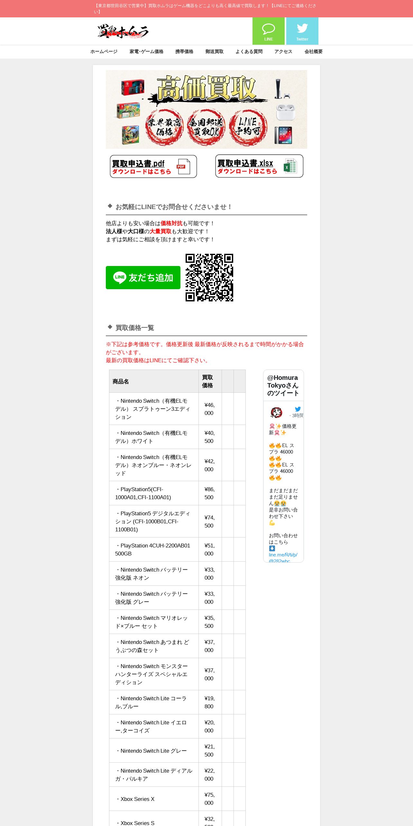Viewport: 413px width, 826px height.
Task: Click ¥75,000 price cell
Action: click(210, 799)
